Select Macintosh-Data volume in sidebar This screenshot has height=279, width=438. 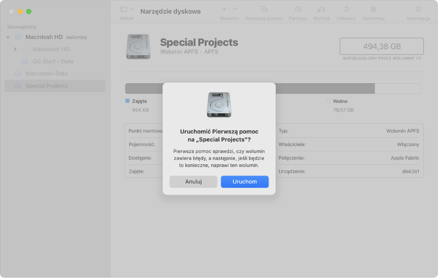point(47,74)
